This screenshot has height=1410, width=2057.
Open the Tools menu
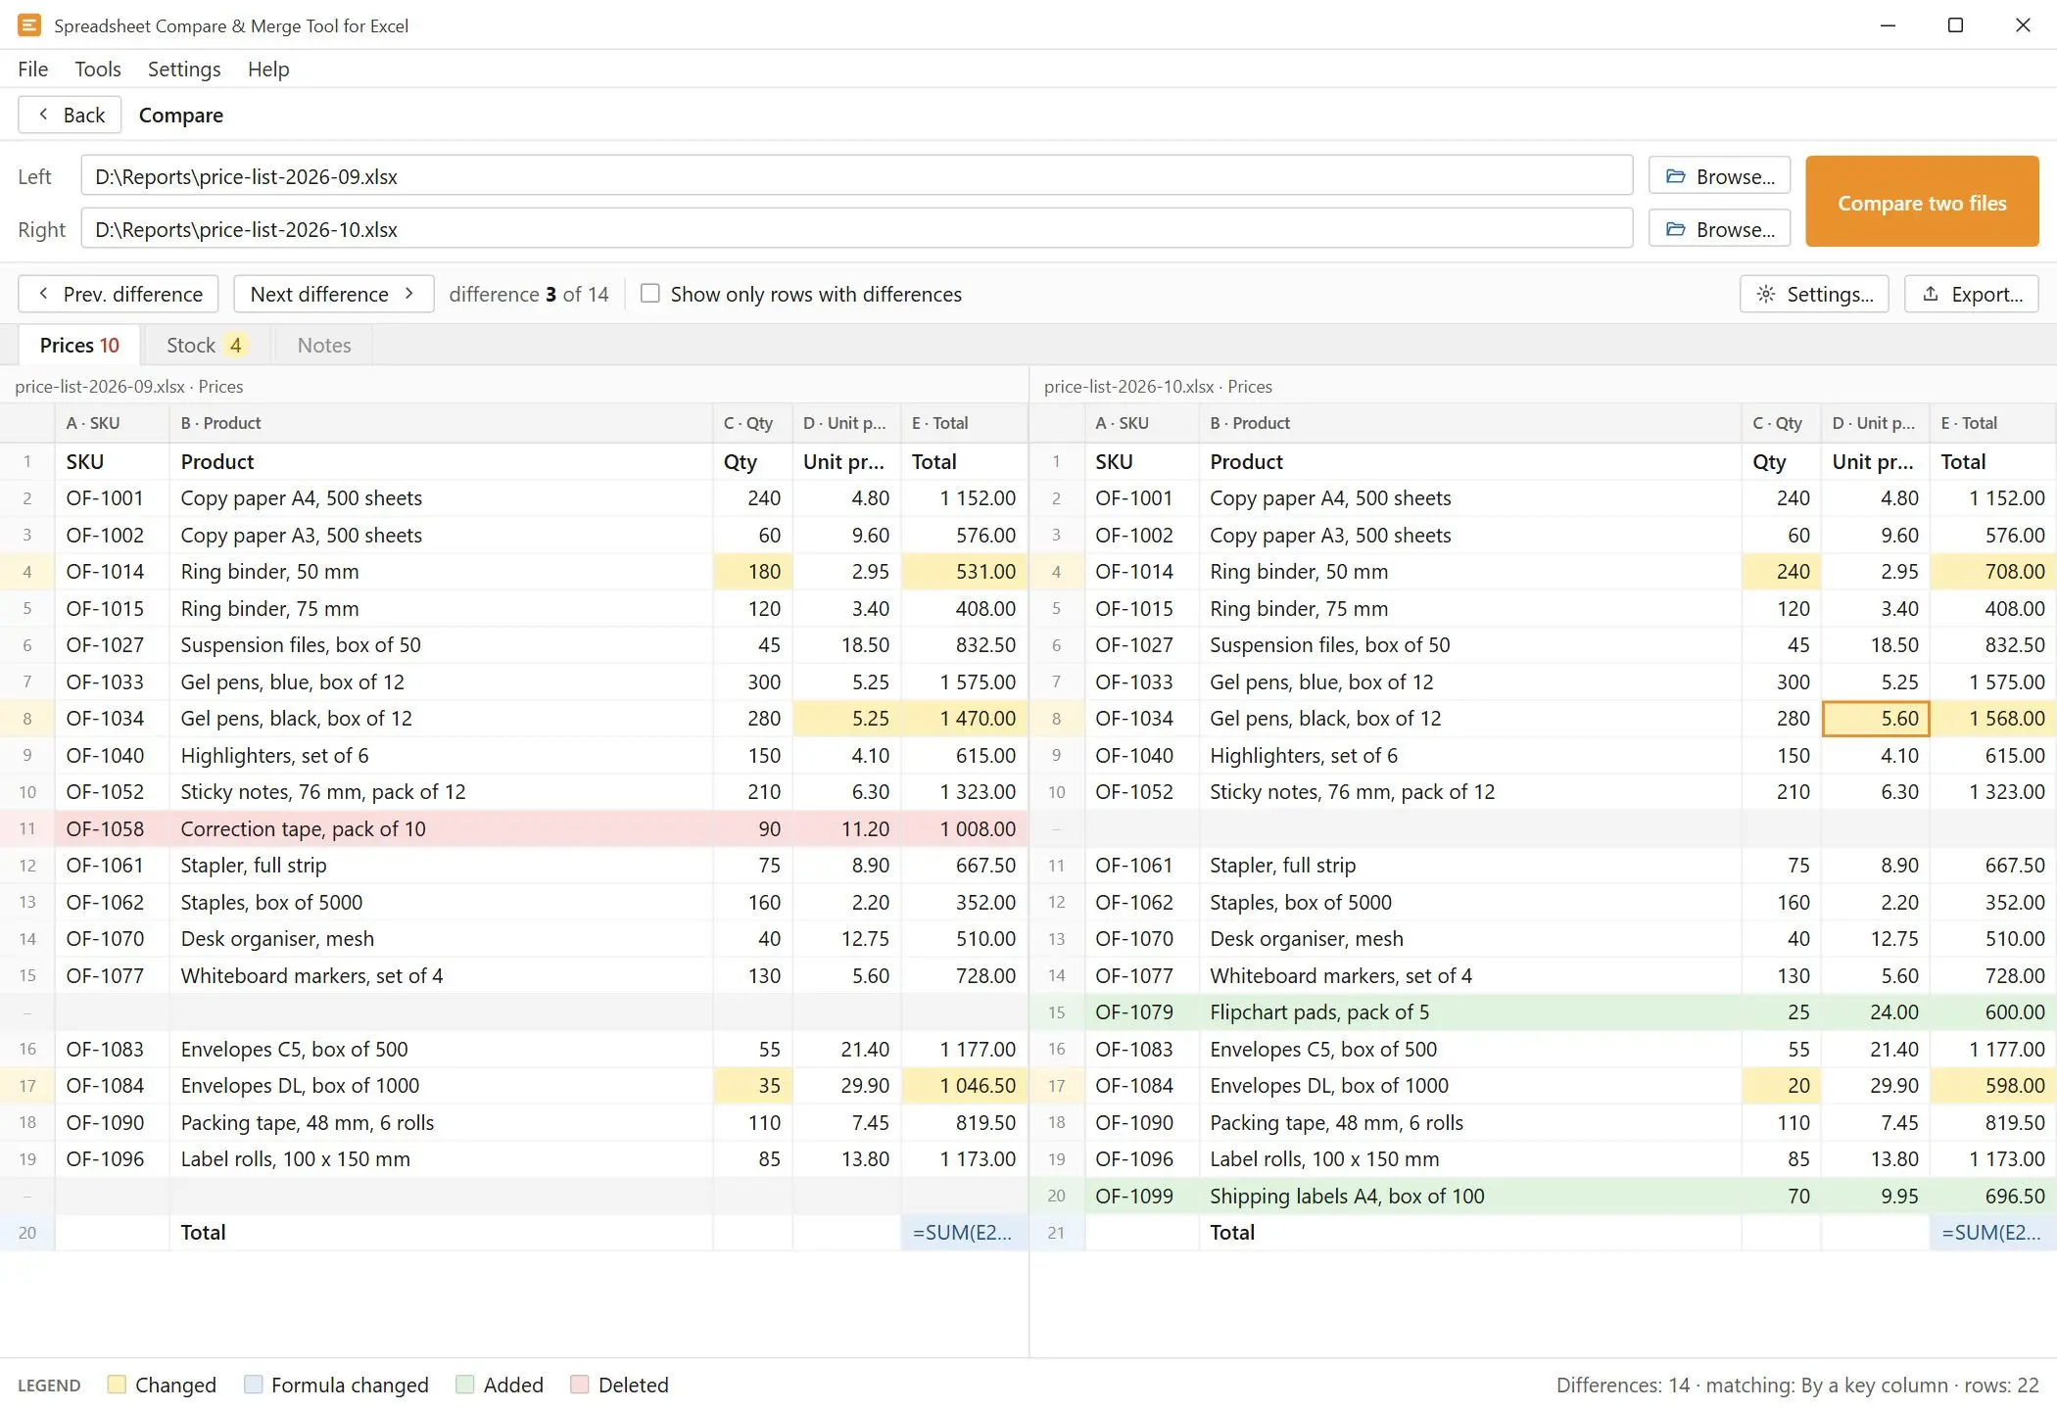pos(98,69)
